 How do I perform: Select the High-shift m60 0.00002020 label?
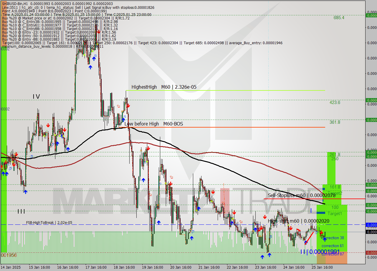click(x=299, y=221)
